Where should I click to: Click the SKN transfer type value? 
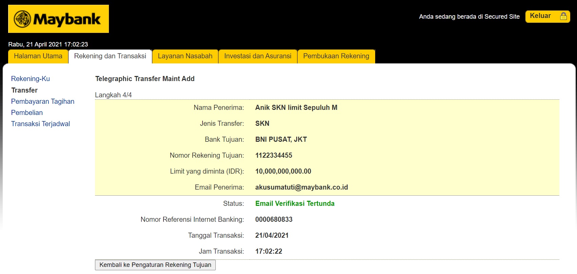pyautogui.click(x=262, y=123)
